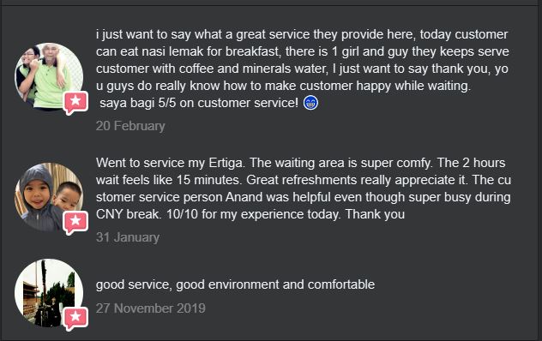
Task: Click the word 'Ertiga' in the review
Action: 226,163
